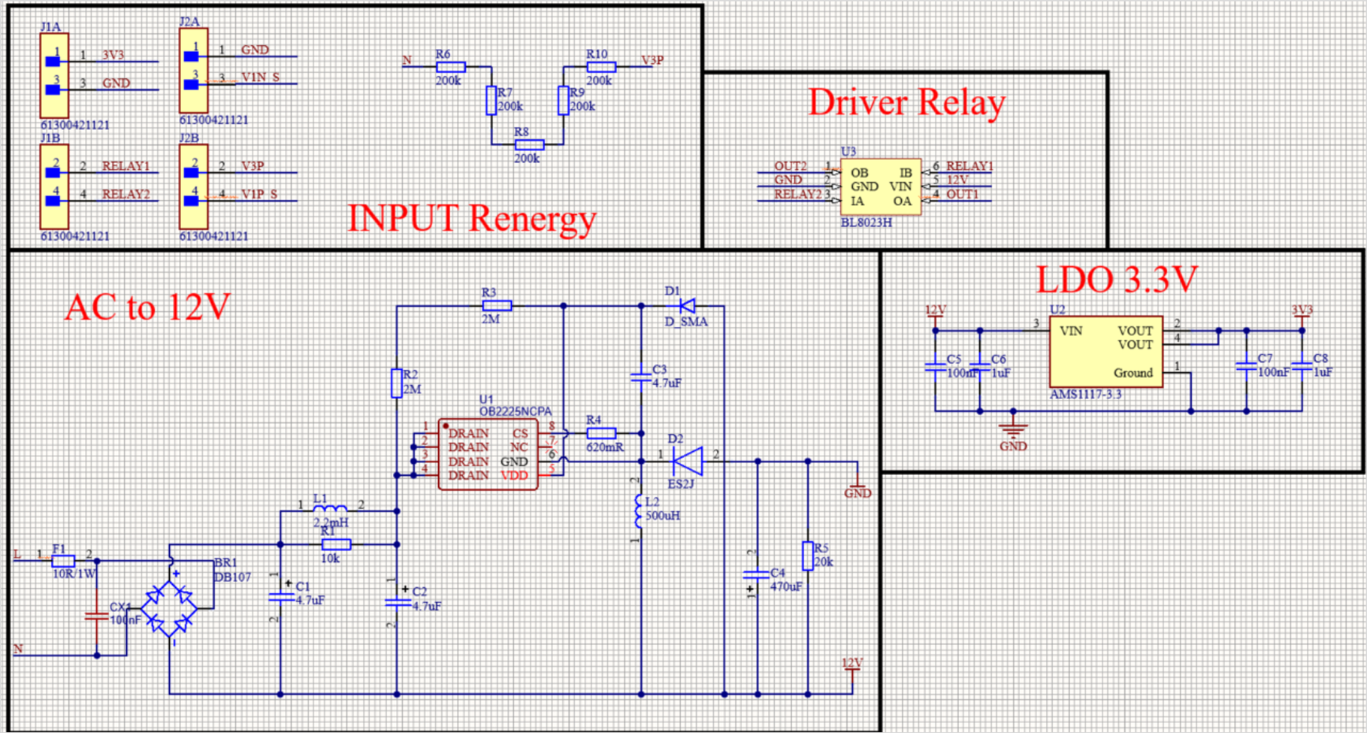Select inductor L2 500uH symbol
This screenshot has width=1367, height=733.
639,511
